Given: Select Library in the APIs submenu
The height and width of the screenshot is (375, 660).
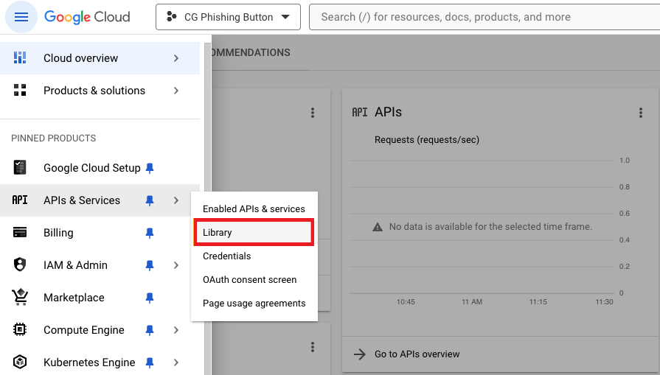Looking at the screenshot, I should [254, 232].
